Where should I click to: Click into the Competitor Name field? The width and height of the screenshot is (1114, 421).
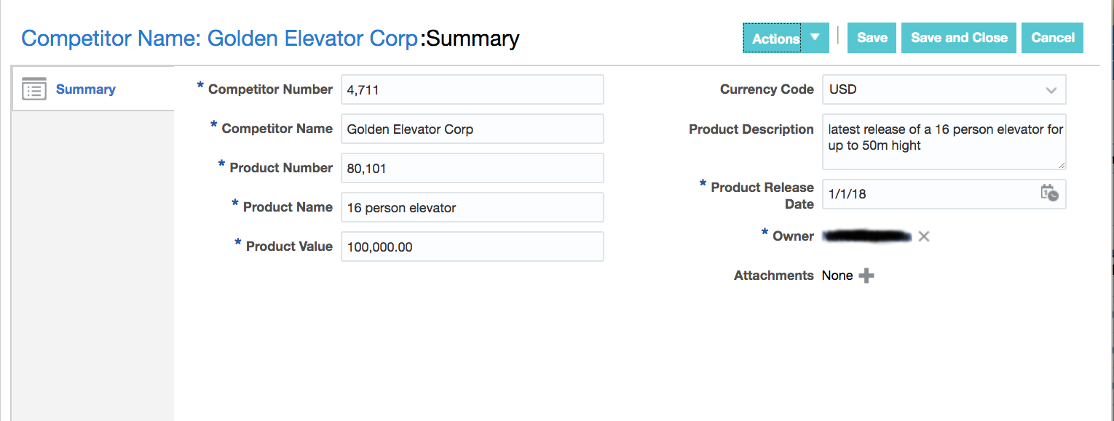tap(472, 129)
